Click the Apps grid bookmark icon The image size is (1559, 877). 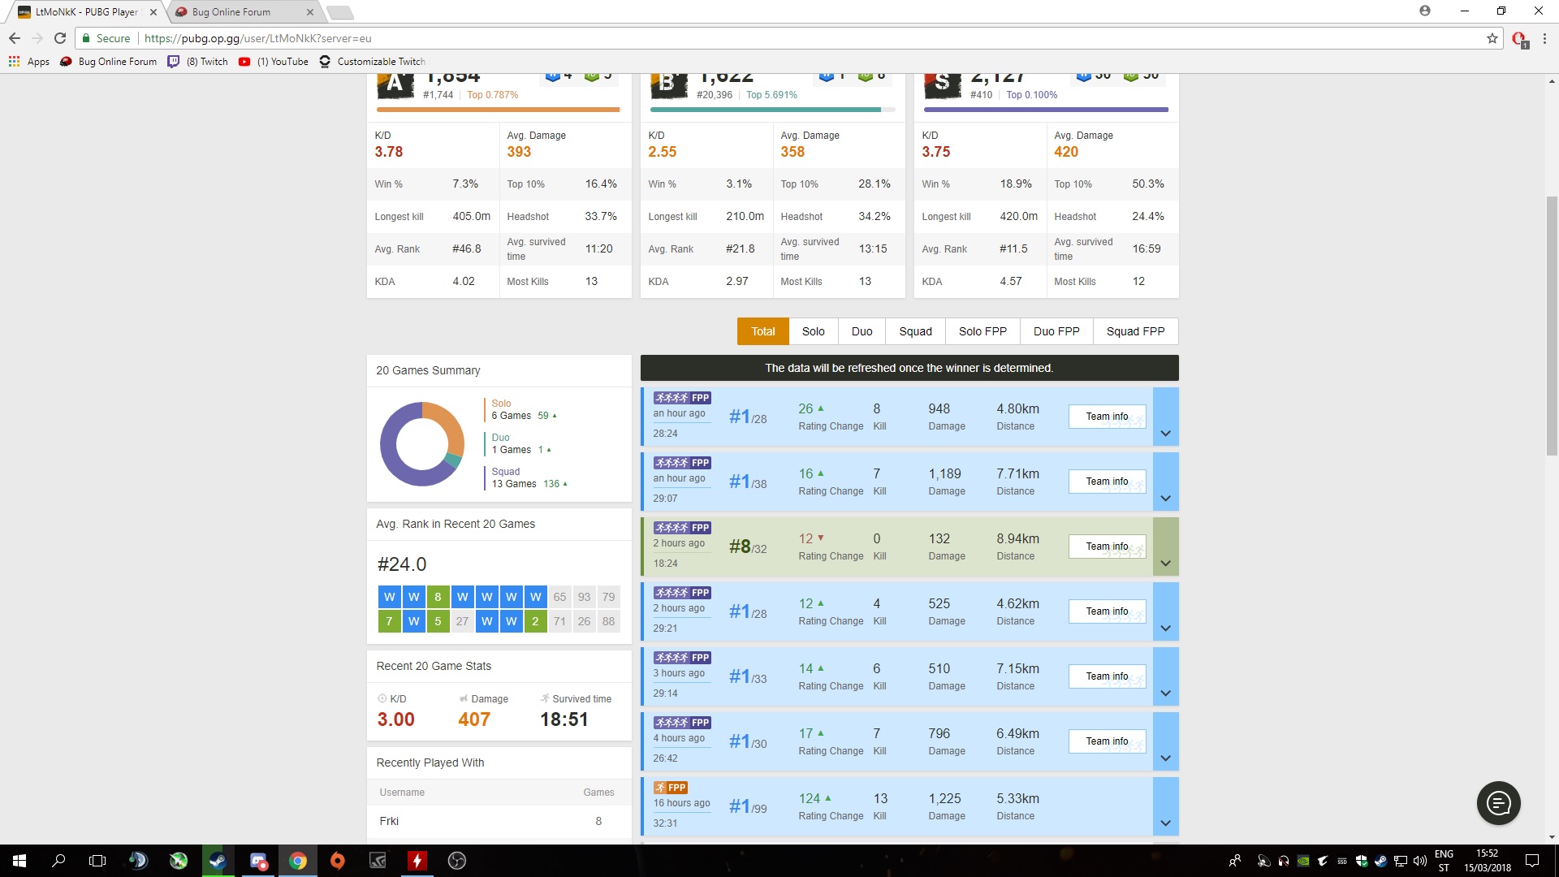[14, 62]
